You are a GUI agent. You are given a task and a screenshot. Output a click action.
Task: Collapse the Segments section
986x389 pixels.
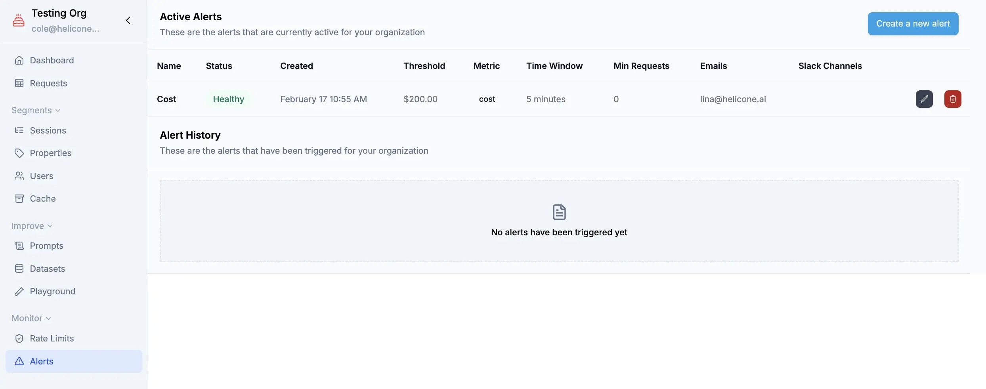click(x=36, y=110)
